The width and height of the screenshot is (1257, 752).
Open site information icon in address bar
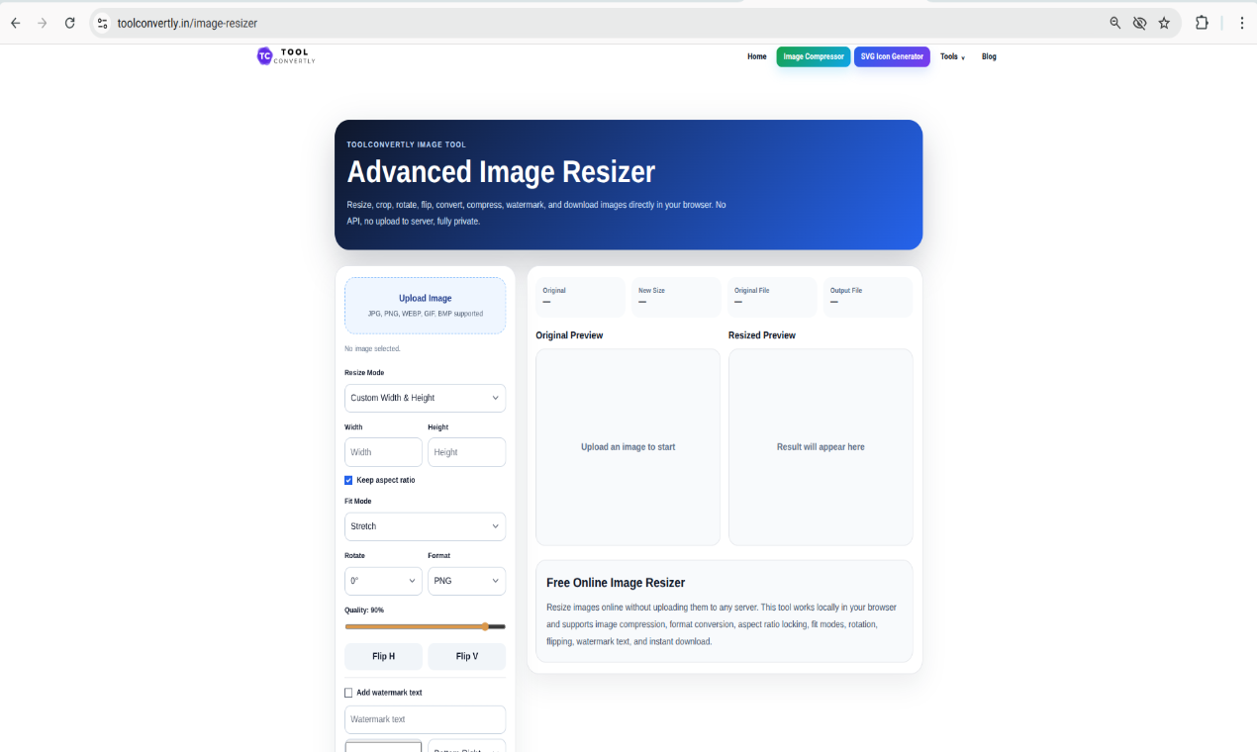pos(102,23)
